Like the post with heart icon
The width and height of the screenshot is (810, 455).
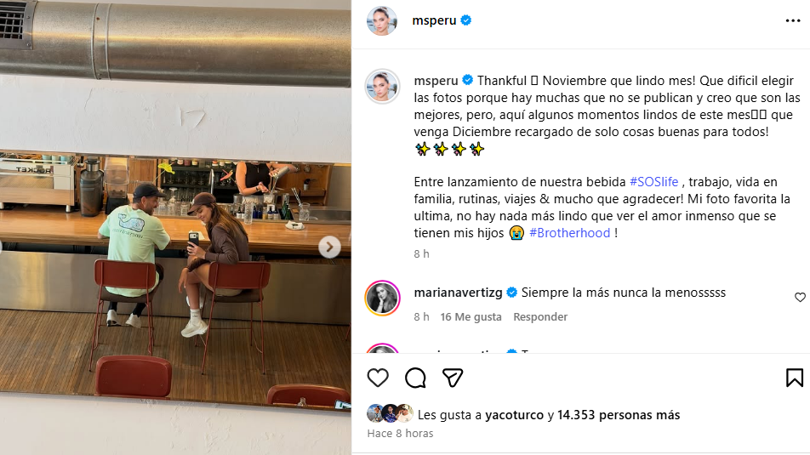(378, 378)
